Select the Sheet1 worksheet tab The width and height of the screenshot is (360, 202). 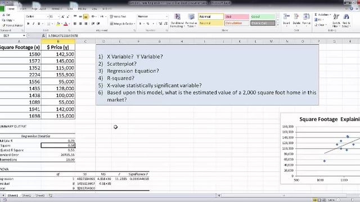click(12, 196)
